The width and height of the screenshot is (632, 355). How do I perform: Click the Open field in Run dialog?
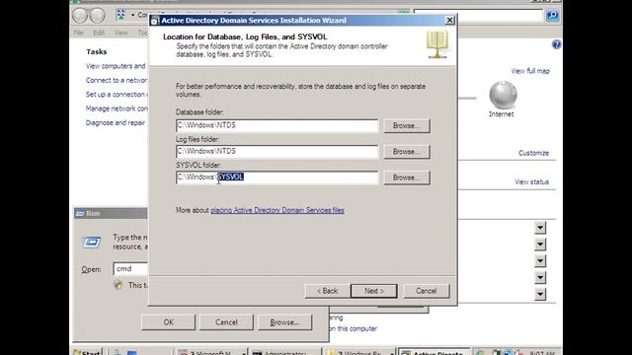click(x=130, y=269)
